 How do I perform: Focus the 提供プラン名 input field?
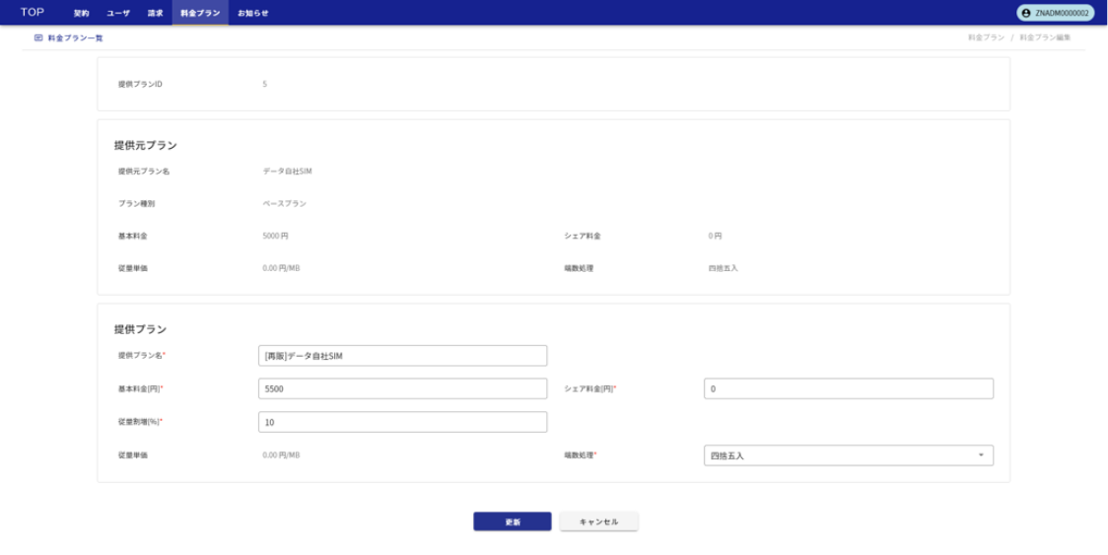pyautogui.click(x=403, y=356)
